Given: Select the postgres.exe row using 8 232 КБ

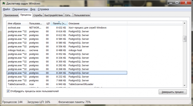Looking at the screenshot, I should click(67, 77).
